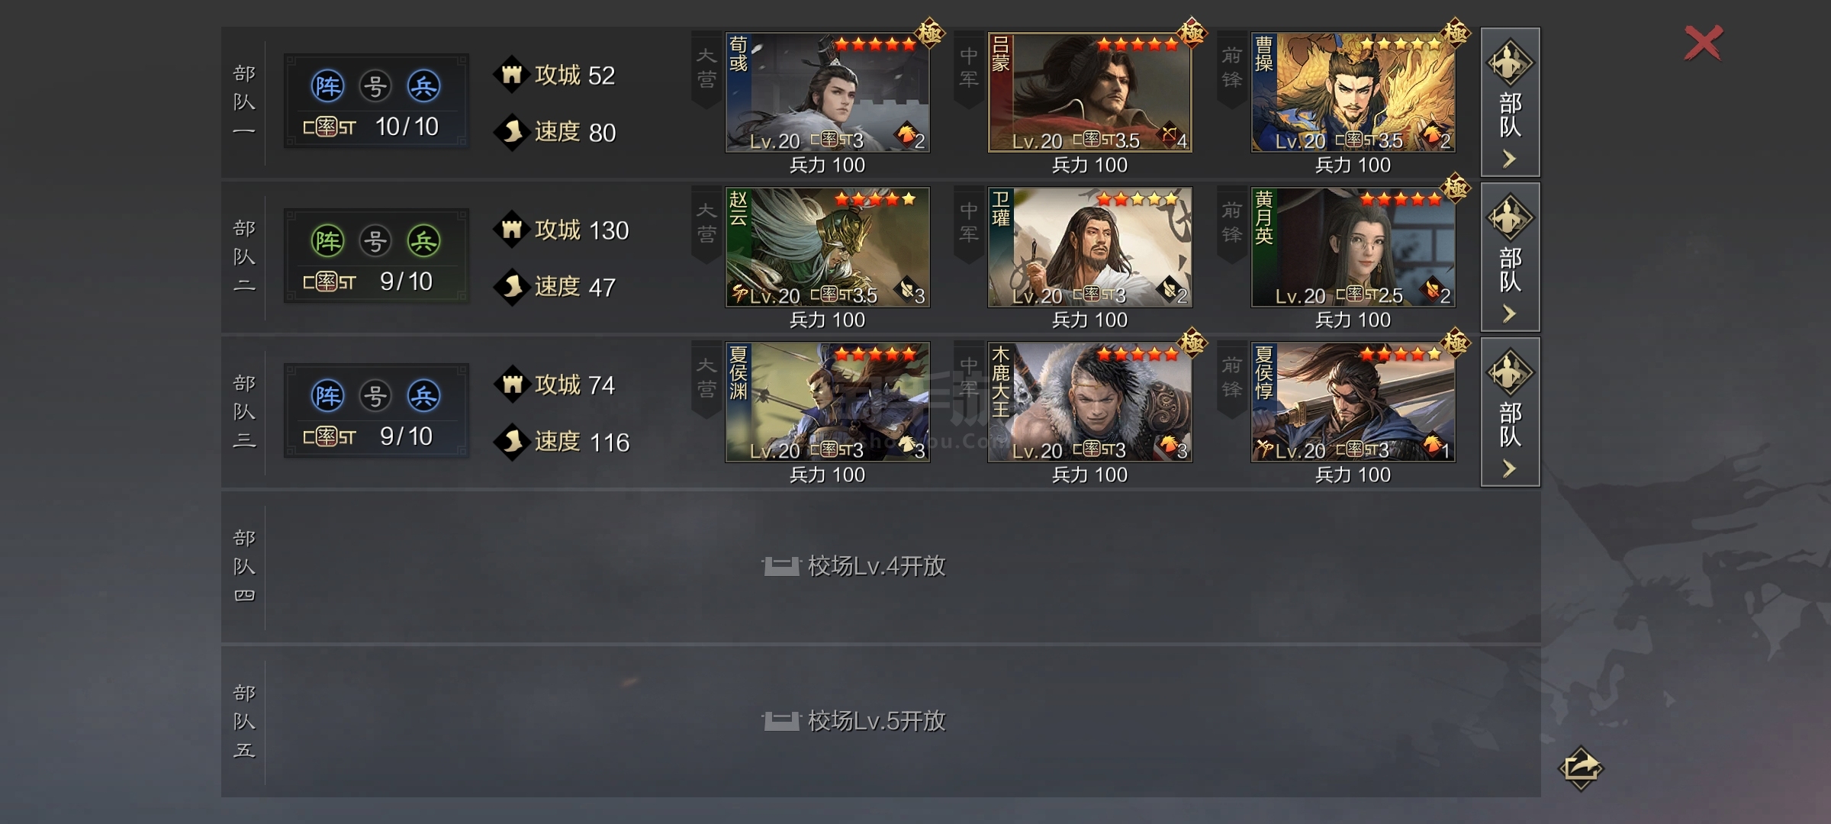Click the 极 badge on 木鹿大王's card
Image resolution: width=1831 pixels, height=824 pixels.
(x=1192, y=343)
